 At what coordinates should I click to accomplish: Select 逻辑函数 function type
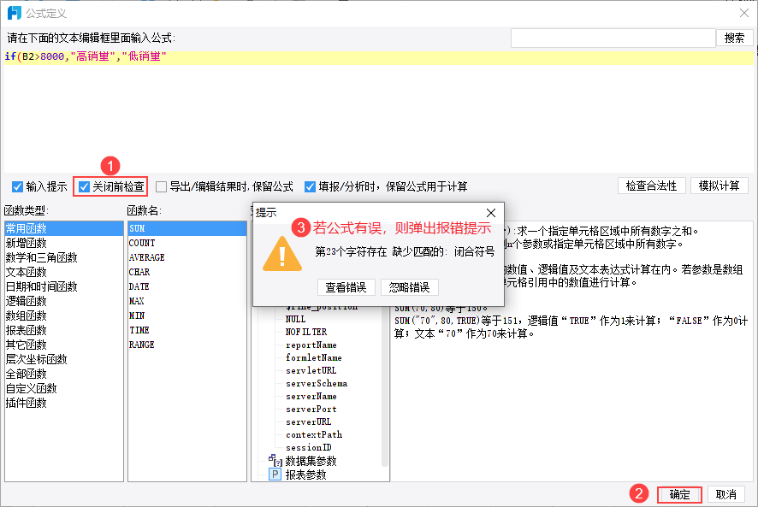(64, 301)
